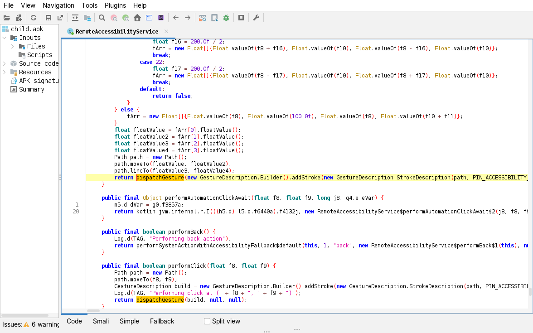Click the Open file toolbar icon

click(7, 18)
